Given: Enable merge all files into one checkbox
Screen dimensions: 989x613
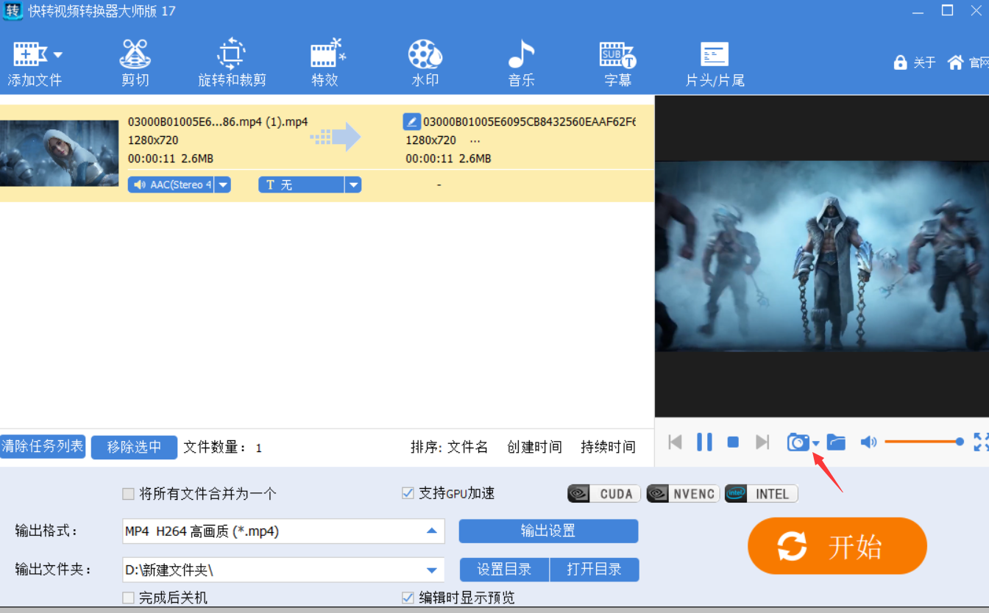Looking at the screenshot, I should 128,494.
